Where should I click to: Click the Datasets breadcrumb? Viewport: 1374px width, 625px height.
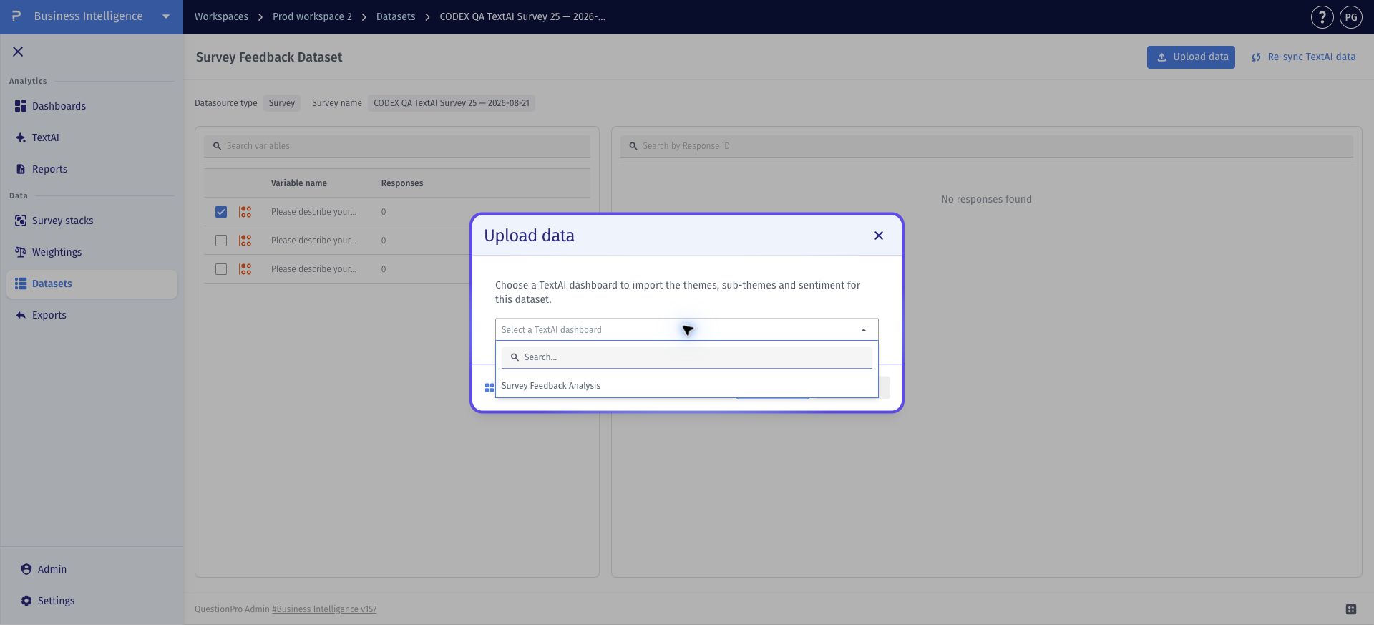(396, 16)
